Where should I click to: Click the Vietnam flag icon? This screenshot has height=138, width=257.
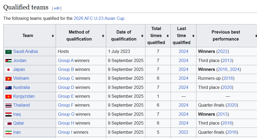[x=8, y=79]
